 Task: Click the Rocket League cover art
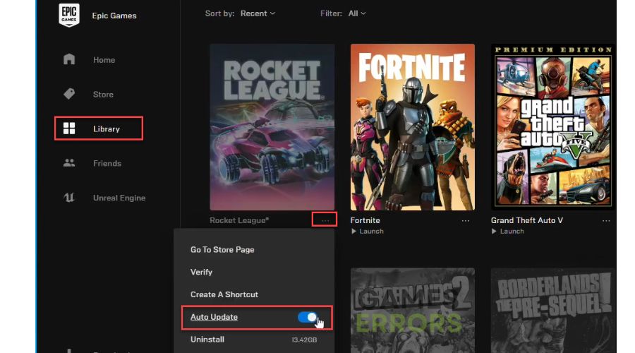(272, 127)
